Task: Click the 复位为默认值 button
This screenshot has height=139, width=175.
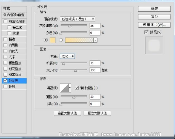Action: 97,113
